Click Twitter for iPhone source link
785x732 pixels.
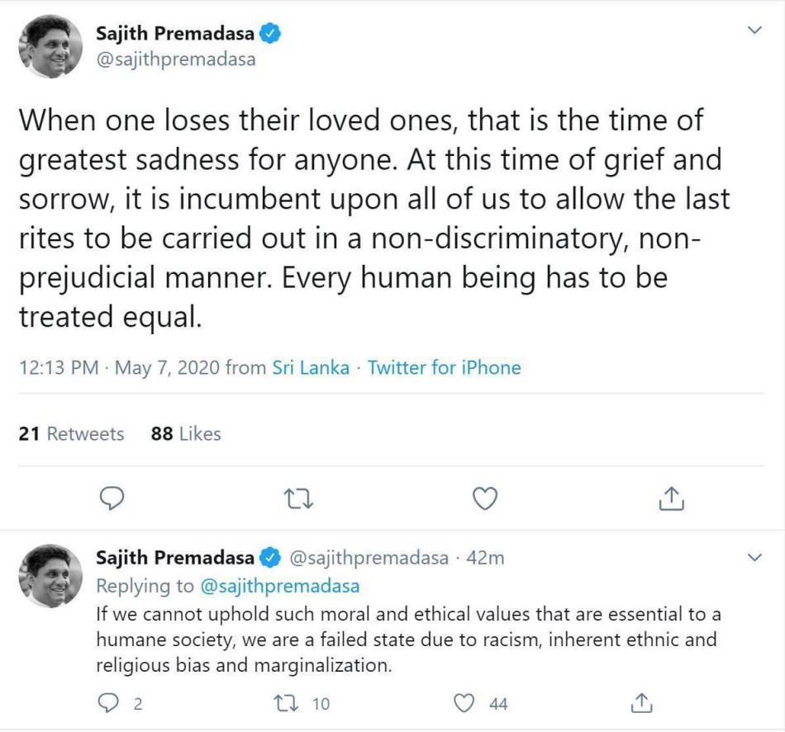click(x=444, y=367)
